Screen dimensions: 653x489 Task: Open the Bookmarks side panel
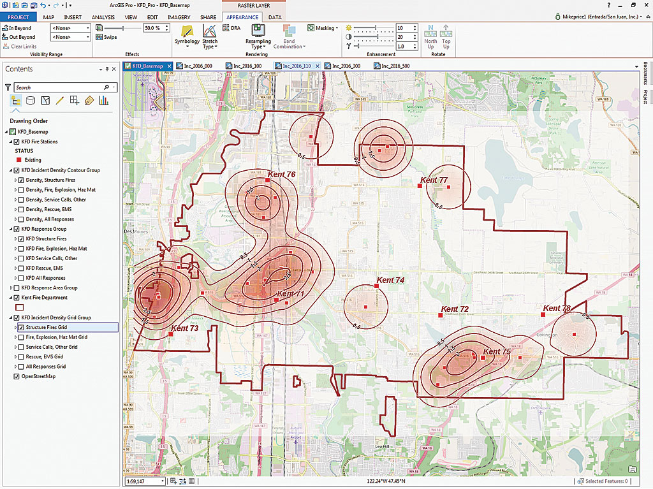645,73
